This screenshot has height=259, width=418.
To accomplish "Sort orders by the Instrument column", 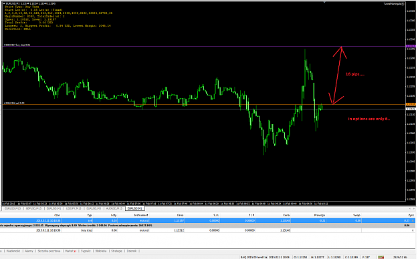I will pyautogui.click(x=141, y=215).
